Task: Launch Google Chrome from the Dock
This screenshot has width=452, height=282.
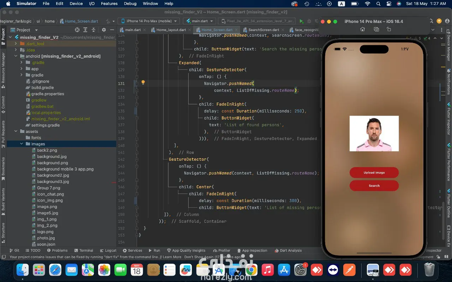Action: click(251, 270)
